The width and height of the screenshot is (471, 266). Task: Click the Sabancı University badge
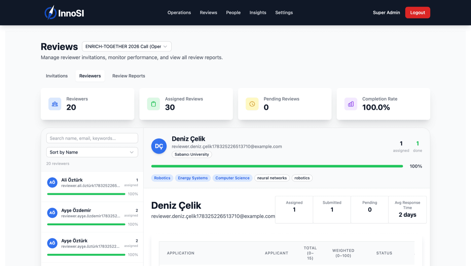pyautogui.click(x=192, y=154)
